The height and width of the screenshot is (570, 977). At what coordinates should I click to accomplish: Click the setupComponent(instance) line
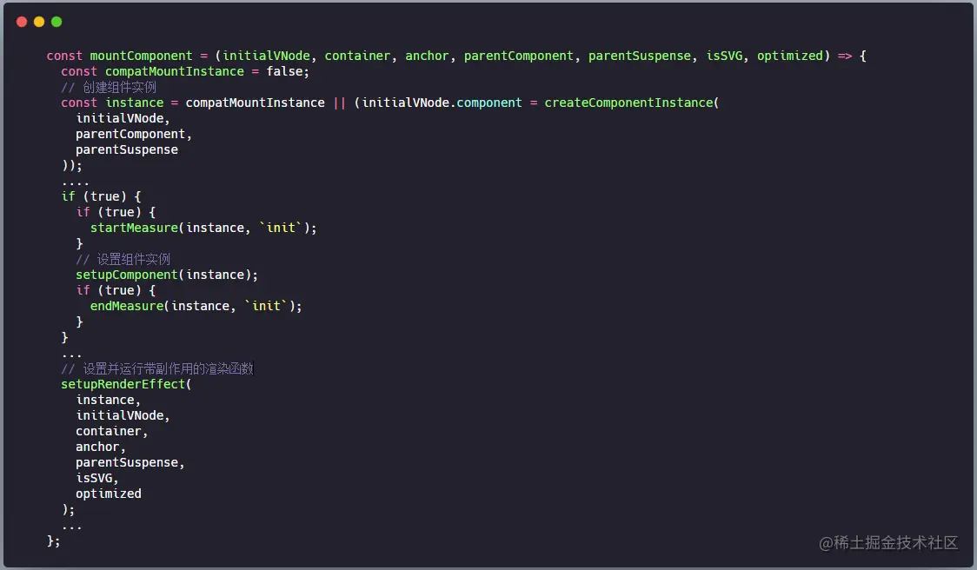click(x=167, y=275)
